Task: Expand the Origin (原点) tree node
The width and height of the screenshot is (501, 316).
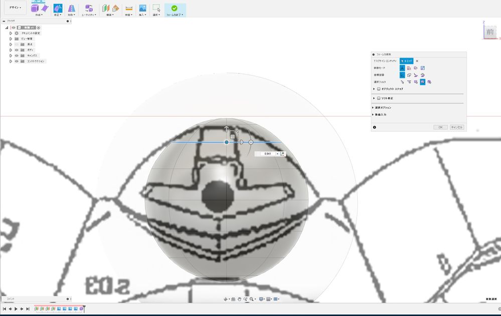Action: tap(11, 45)
